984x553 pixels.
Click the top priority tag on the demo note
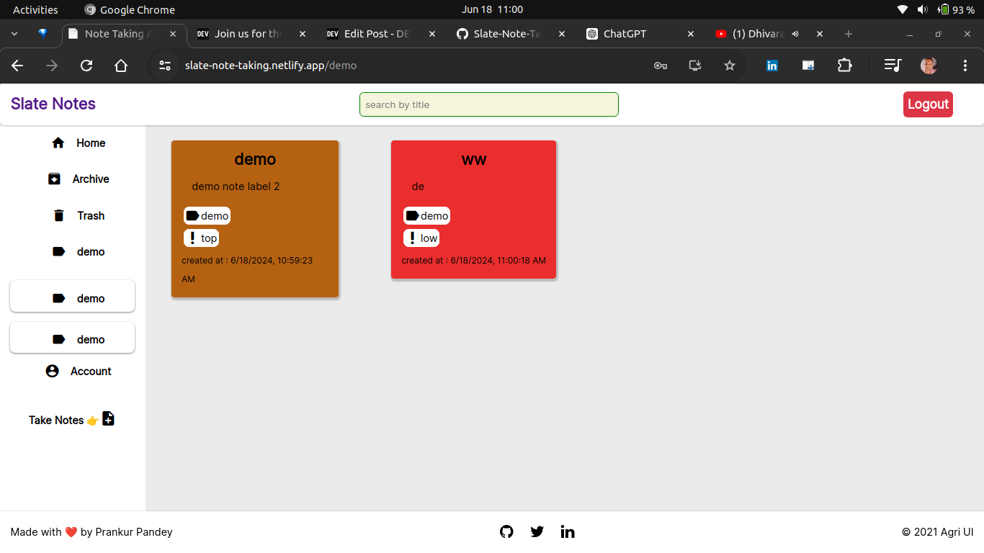click(201, 238)
